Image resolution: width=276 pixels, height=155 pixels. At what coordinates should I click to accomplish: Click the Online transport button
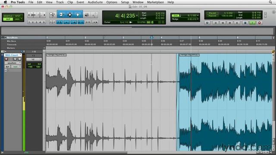(207, 23)
